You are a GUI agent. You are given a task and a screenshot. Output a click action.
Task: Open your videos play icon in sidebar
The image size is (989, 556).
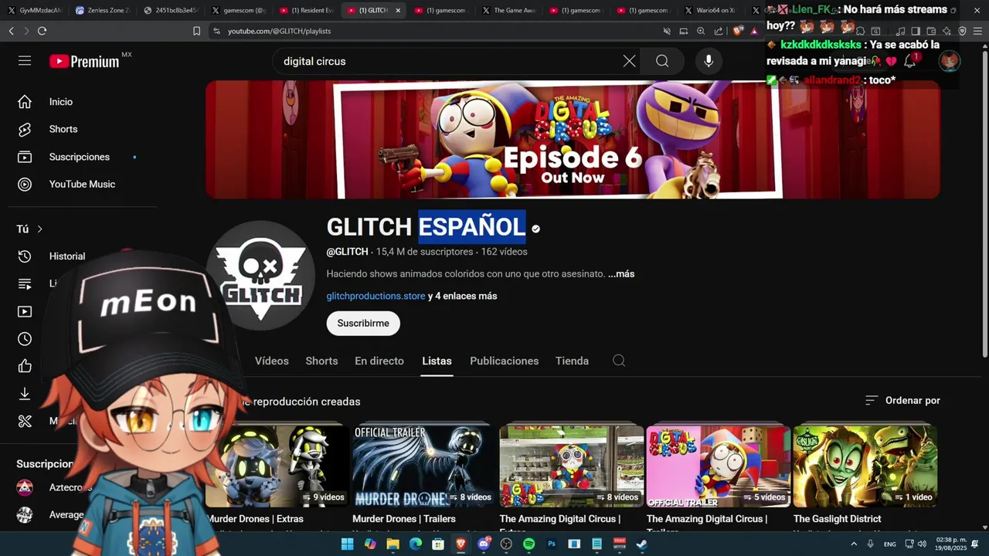(x=25, y=311)
